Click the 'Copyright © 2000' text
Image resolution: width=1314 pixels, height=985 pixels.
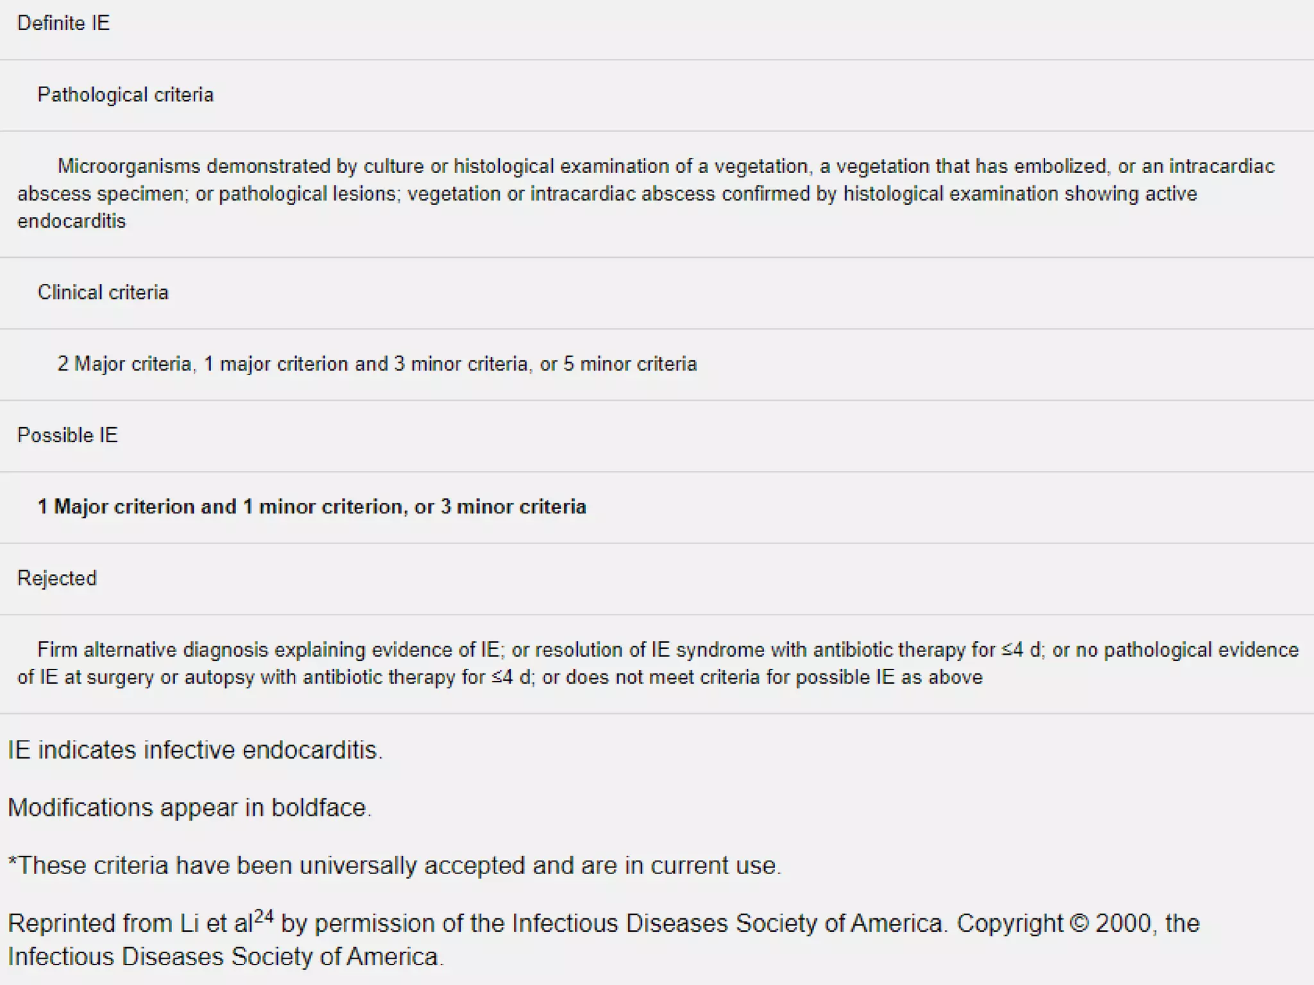1055,923
